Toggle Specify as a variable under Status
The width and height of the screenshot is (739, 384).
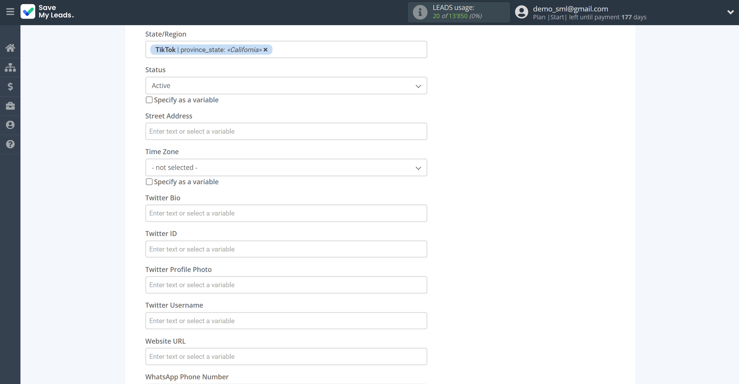click(149, 100)
